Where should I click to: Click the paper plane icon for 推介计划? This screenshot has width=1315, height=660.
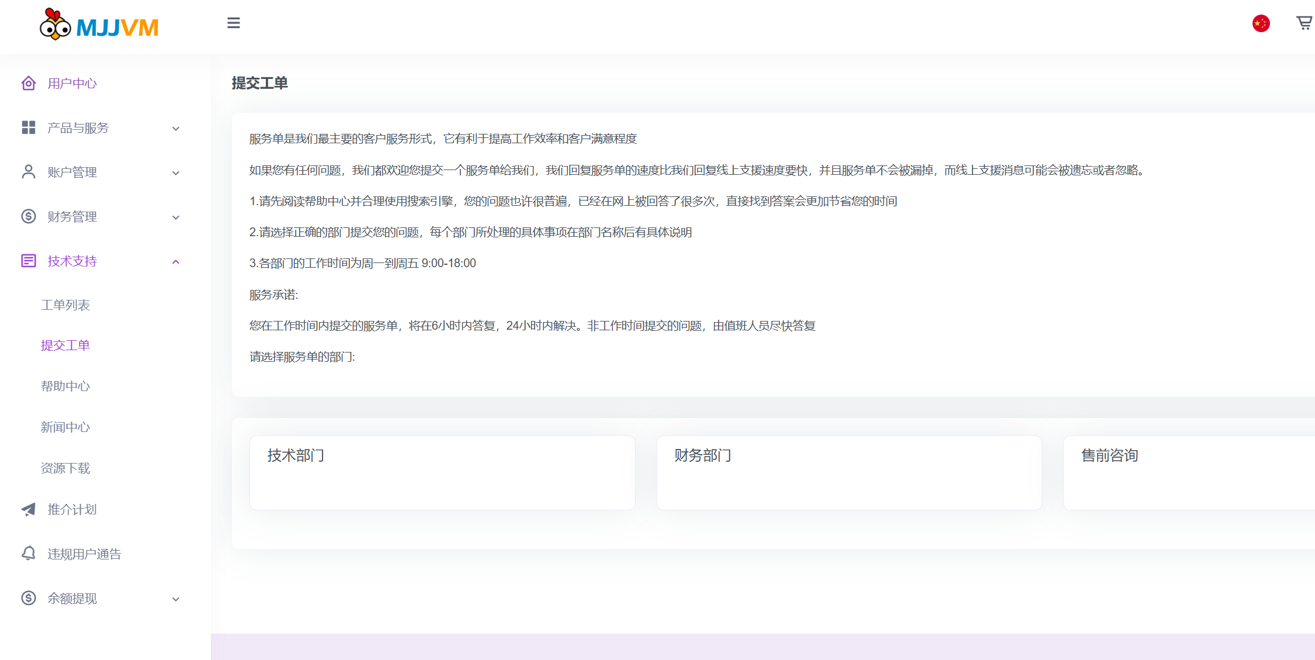pos(29,509)
